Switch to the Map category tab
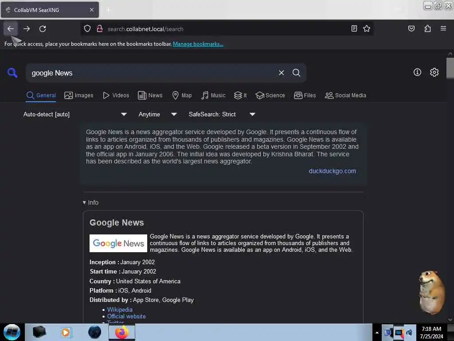 point(182,95)
